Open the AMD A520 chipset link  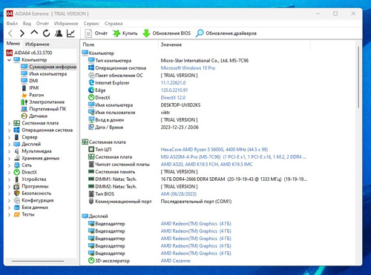point(206,165)
